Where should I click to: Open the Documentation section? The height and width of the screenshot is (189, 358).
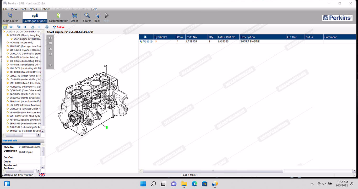click(x=58, y=18)
